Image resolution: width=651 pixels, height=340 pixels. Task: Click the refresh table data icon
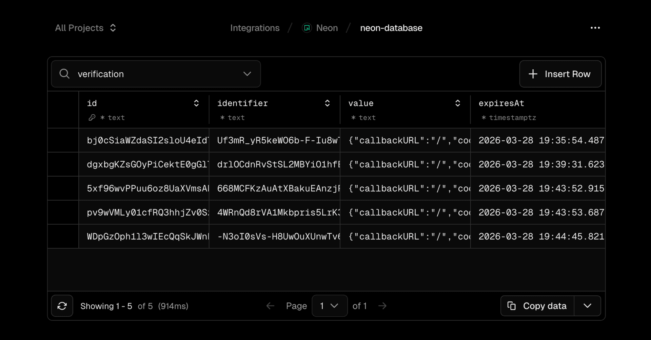62,306
